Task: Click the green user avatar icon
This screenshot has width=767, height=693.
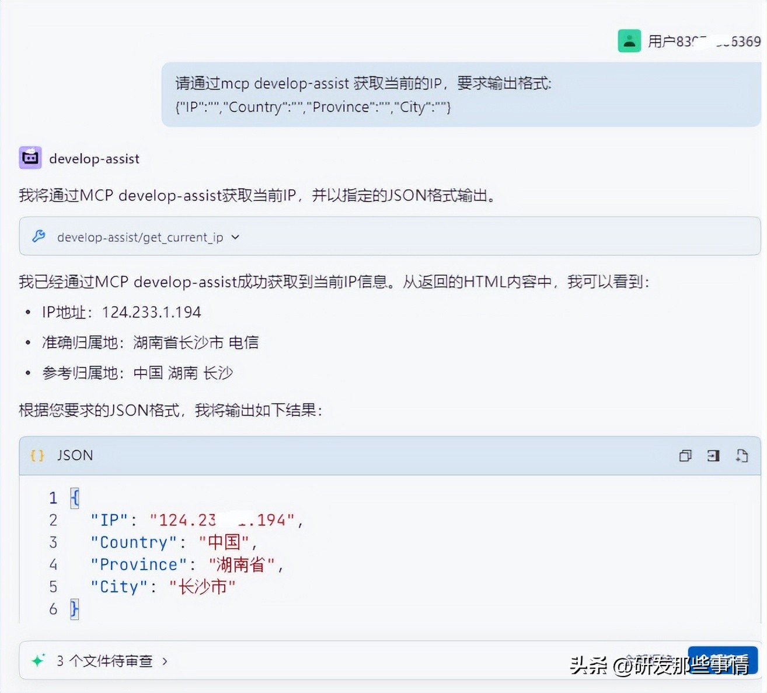Action: tap(629, 41)
